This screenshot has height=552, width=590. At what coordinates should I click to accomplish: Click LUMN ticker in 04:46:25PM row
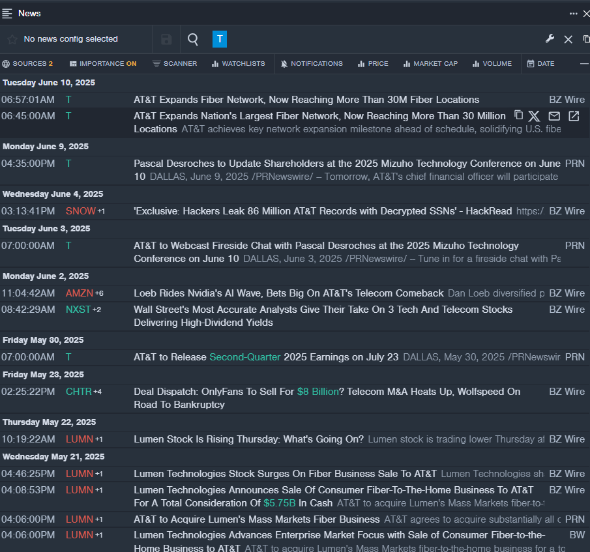[x=80, y=473]
